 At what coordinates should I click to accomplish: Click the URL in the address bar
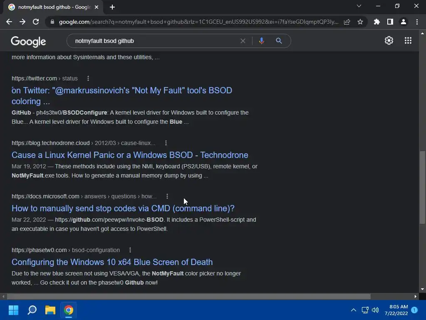(x=198, y=22)
